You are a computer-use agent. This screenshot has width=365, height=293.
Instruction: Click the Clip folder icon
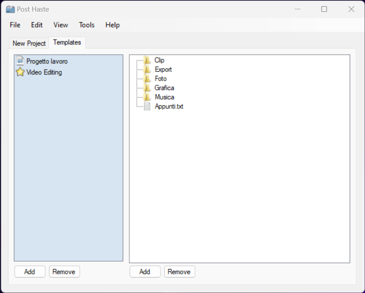(x=147, y=60)
